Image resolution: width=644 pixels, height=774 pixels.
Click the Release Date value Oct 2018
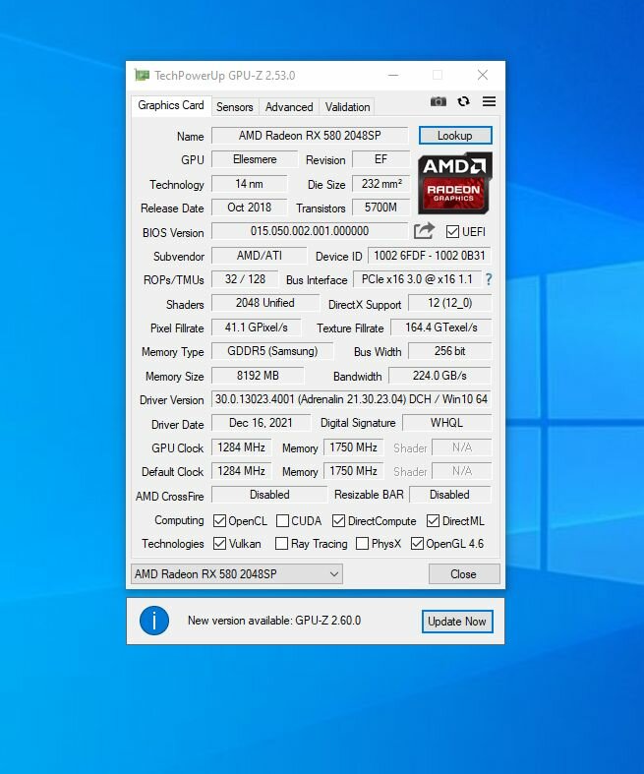pos(249,208)
